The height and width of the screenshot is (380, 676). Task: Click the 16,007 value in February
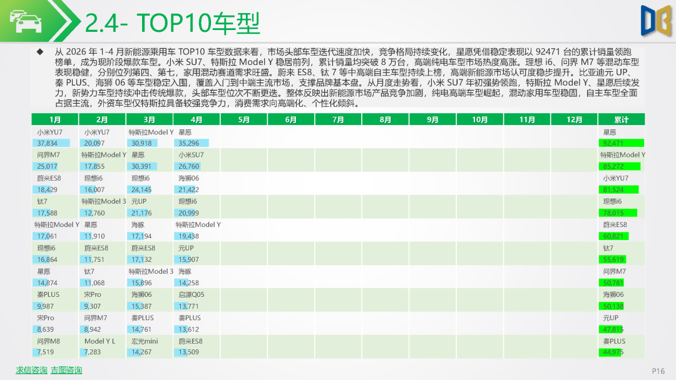(x=95, y=189)
